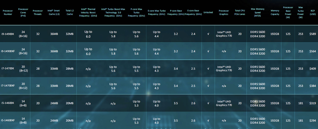The height and width of the screenshot is (129, 318).
Task: Click the Unlocked checkmark in i9-14900K row
Action: click(208, 34)
